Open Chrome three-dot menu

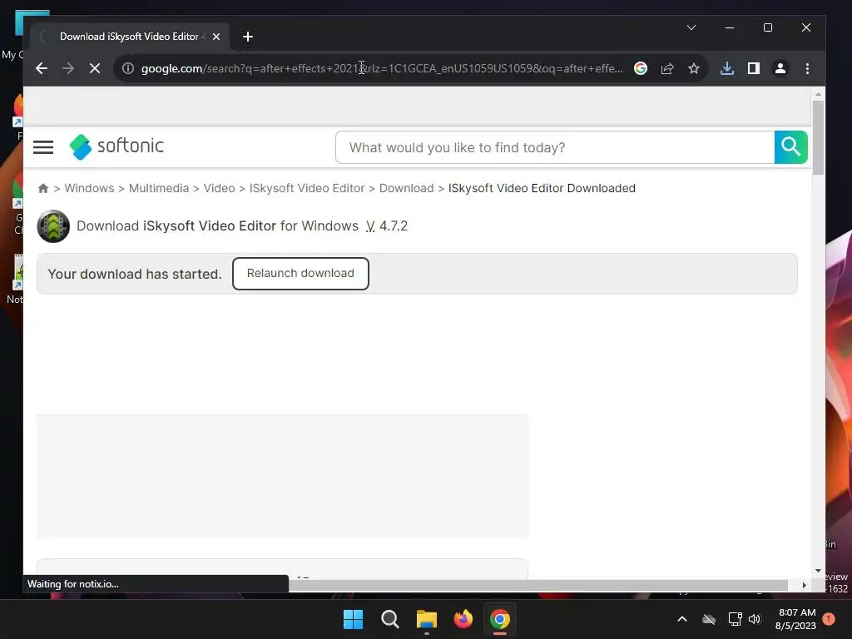[x=807, y=68]
